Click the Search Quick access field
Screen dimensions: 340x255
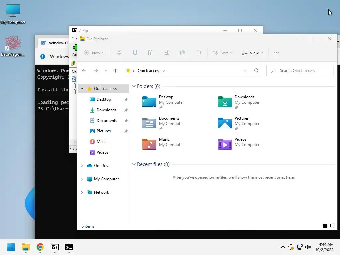(x=300, y=71)
